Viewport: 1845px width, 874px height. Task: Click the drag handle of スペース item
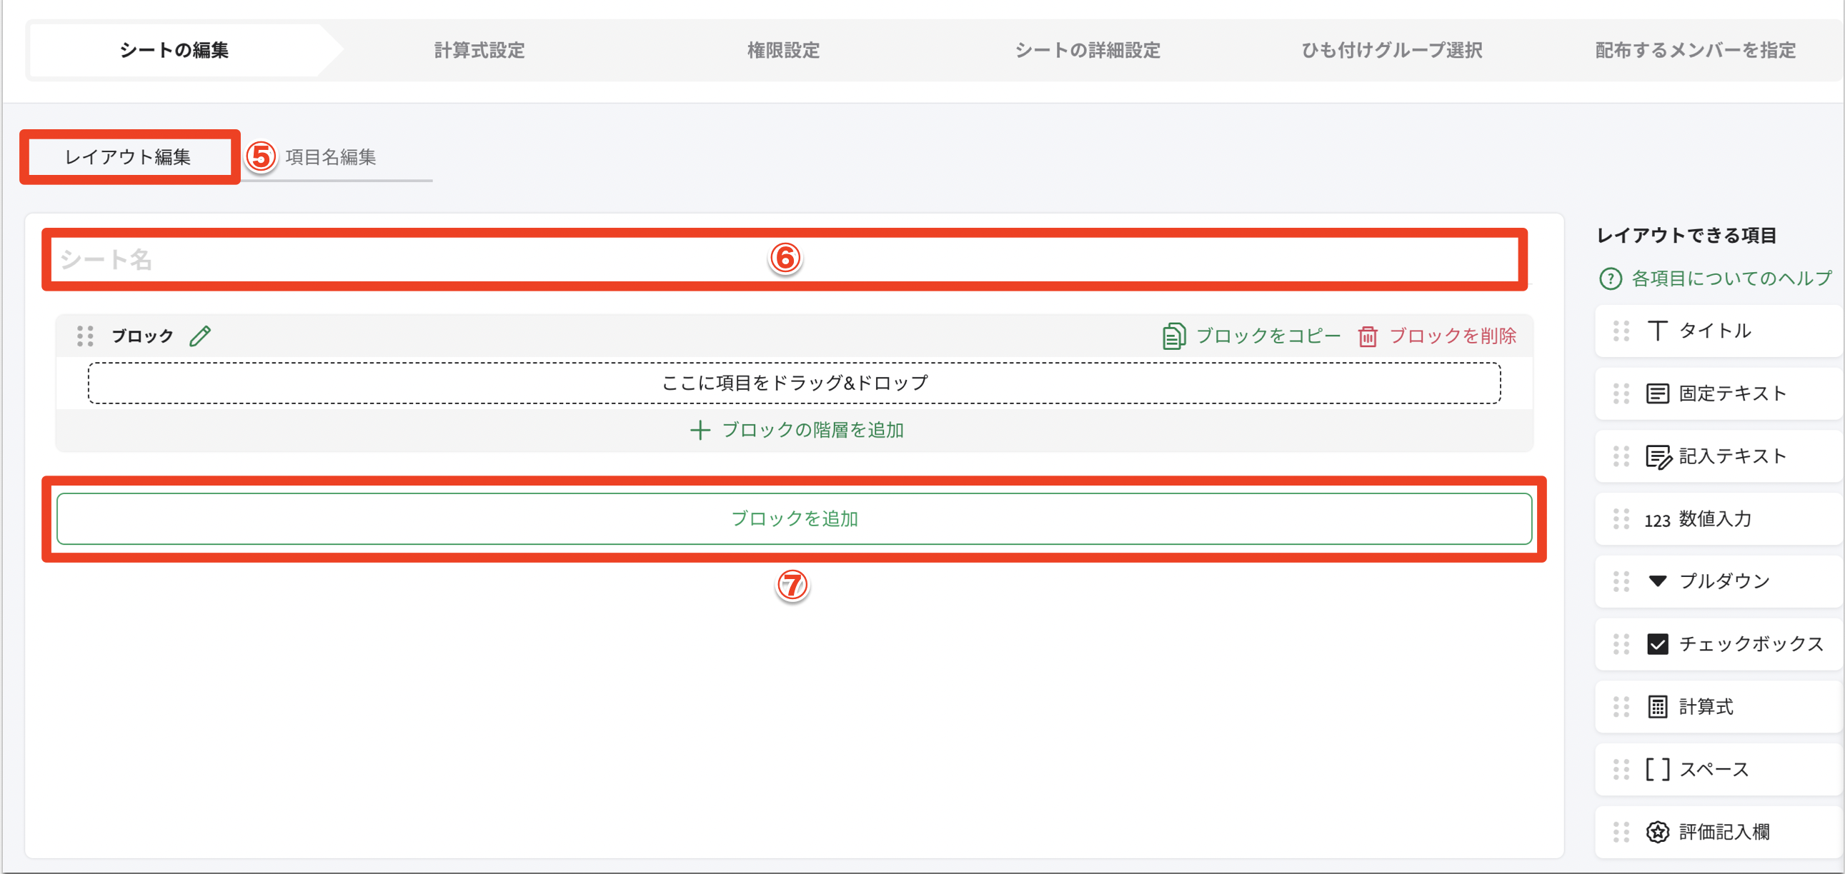click(x=1621, y=769)
